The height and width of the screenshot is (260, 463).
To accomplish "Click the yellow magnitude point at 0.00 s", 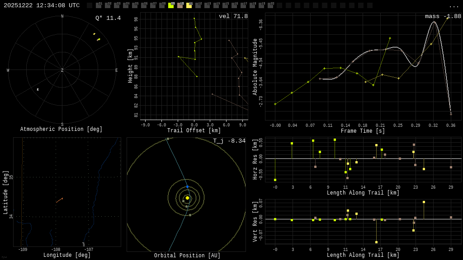I will [x=275, y=104].
